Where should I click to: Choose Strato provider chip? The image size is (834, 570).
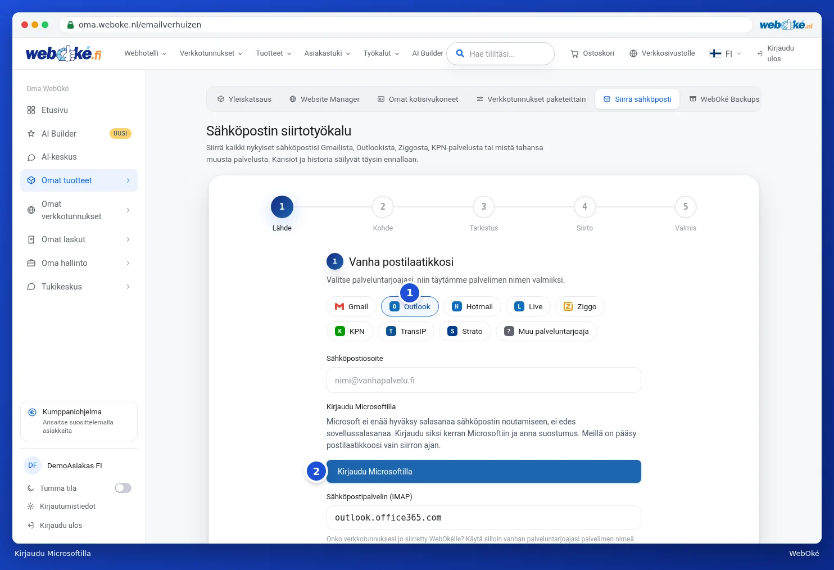[x=465, y=331]
